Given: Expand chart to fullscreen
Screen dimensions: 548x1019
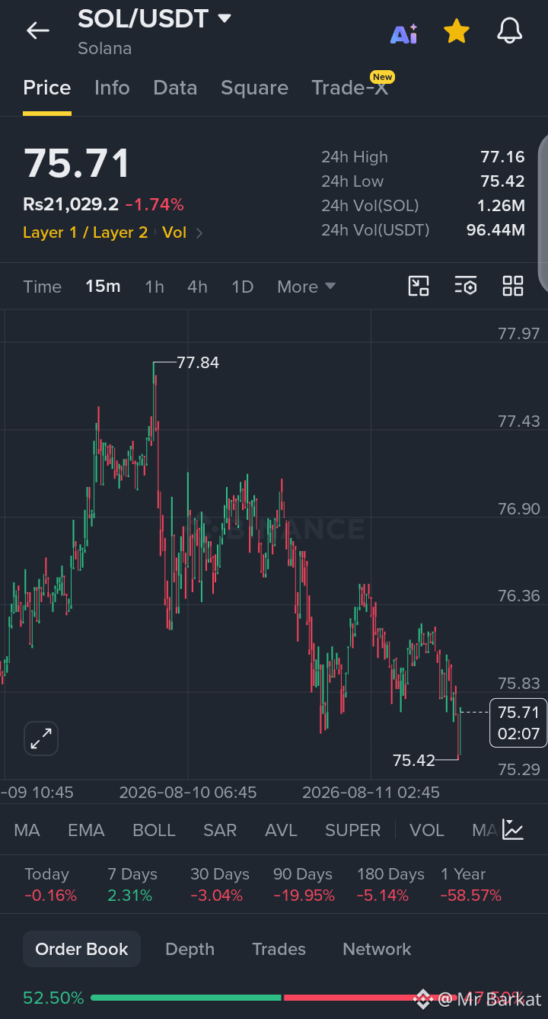Looking at the screenshot, I should click(41, 738).
